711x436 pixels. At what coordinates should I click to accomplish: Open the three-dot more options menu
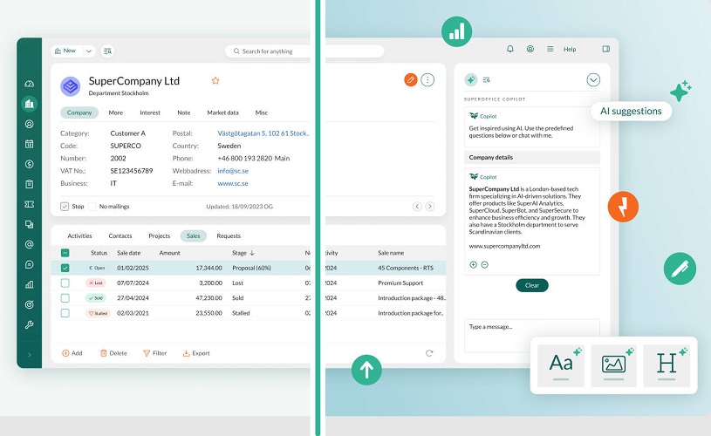tap(427, 79)
